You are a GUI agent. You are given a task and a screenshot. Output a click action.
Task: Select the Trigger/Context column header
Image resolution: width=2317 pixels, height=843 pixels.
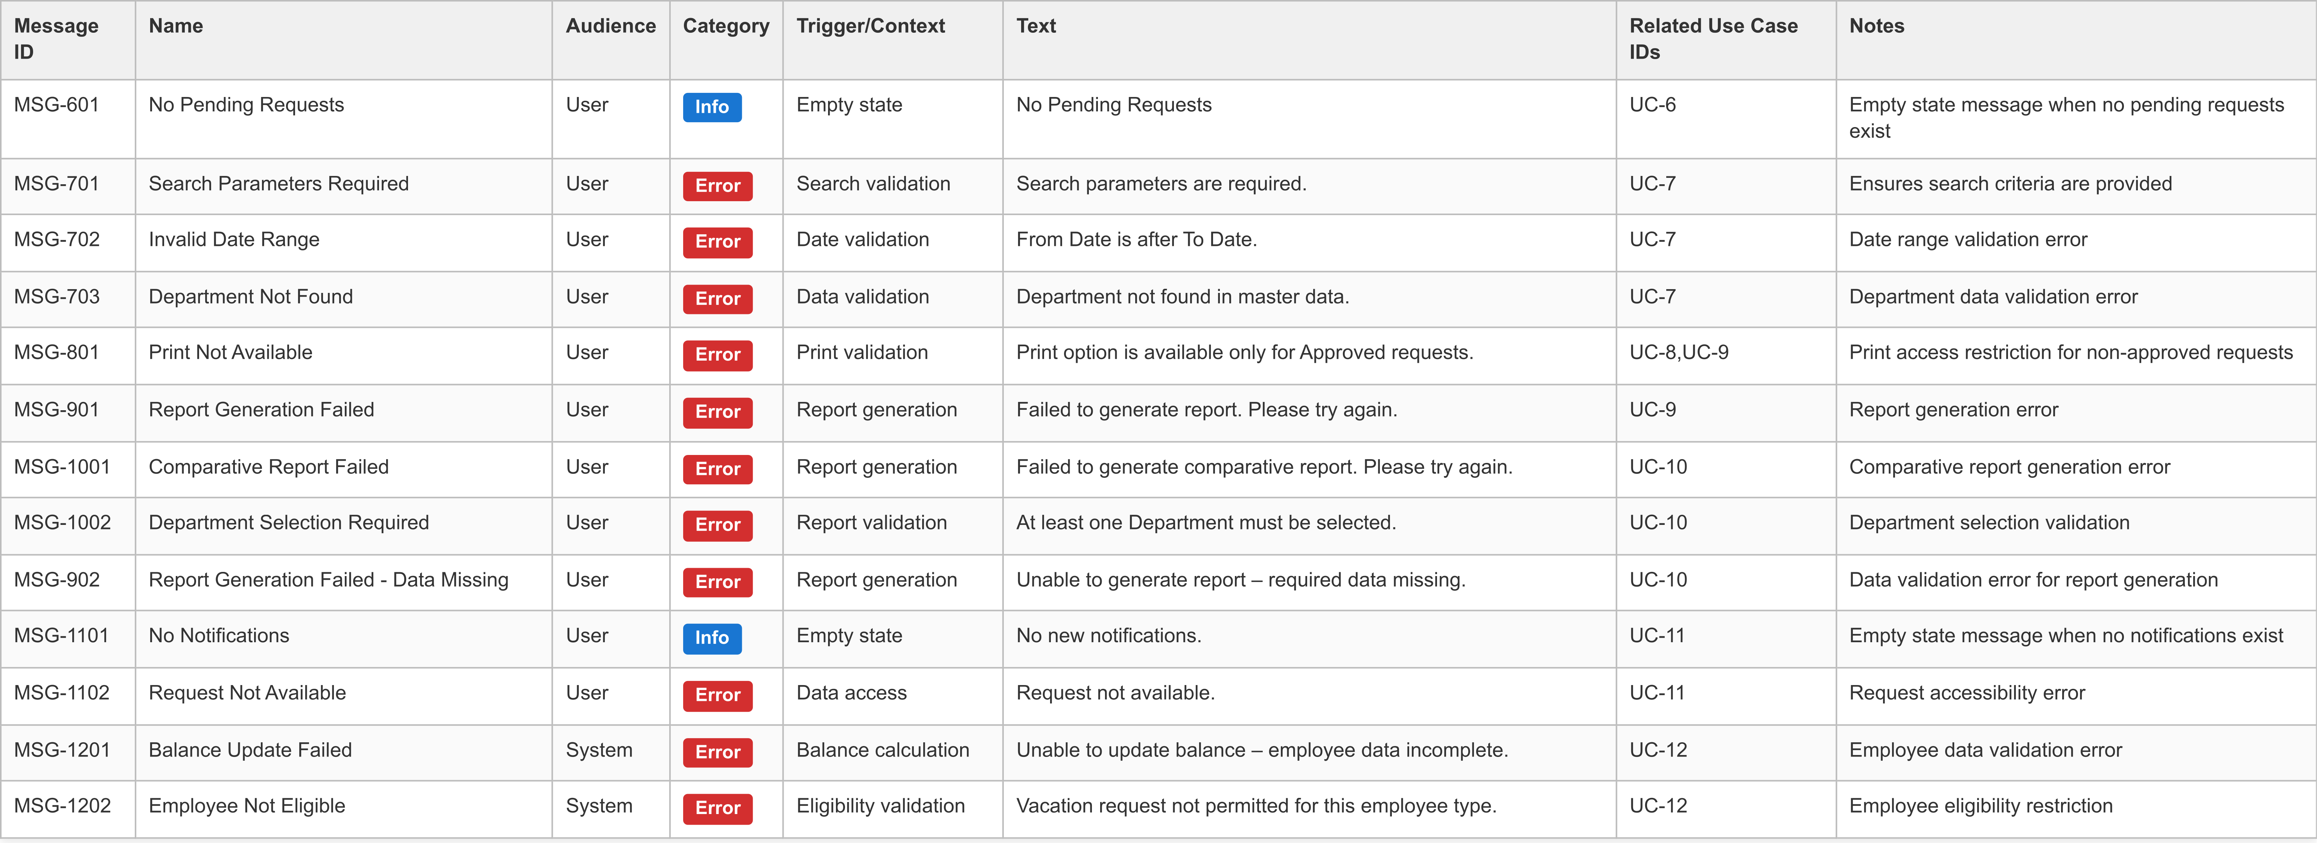point(870,26)
